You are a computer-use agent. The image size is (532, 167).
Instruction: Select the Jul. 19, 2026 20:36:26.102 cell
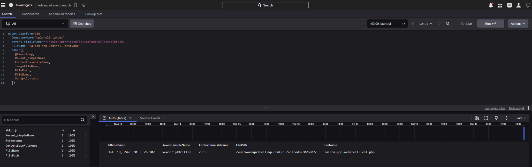tap(131, 152)
